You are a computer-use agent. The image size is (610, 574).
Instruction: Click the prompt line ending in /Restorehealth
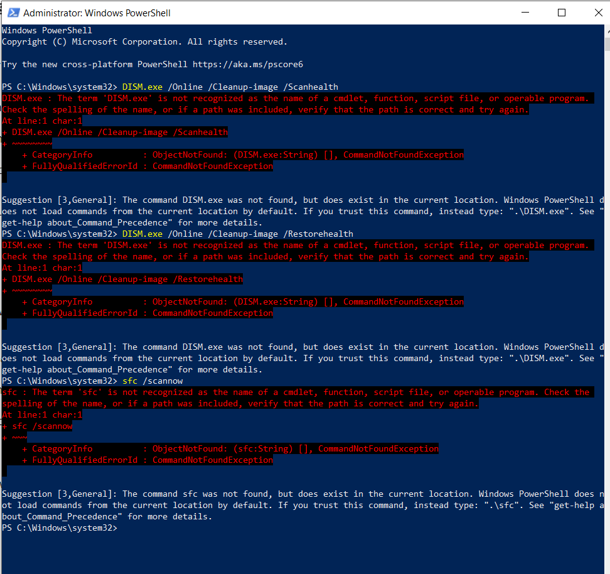pos(178,234)
